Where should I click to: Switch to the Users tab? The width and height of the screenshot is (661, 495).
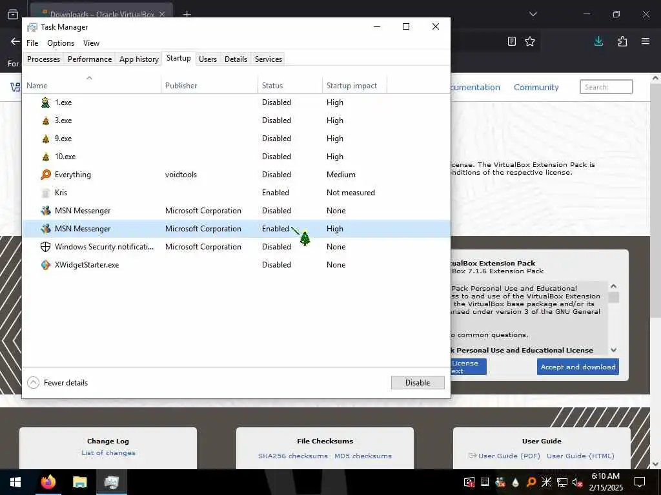click(x=208, y=59)
